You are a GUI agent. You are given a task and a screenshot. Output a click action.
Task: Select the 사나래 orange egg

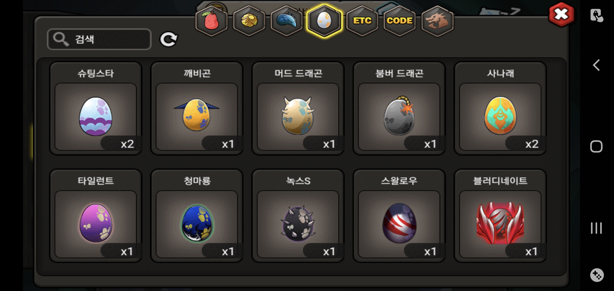[x=500, y=109]
